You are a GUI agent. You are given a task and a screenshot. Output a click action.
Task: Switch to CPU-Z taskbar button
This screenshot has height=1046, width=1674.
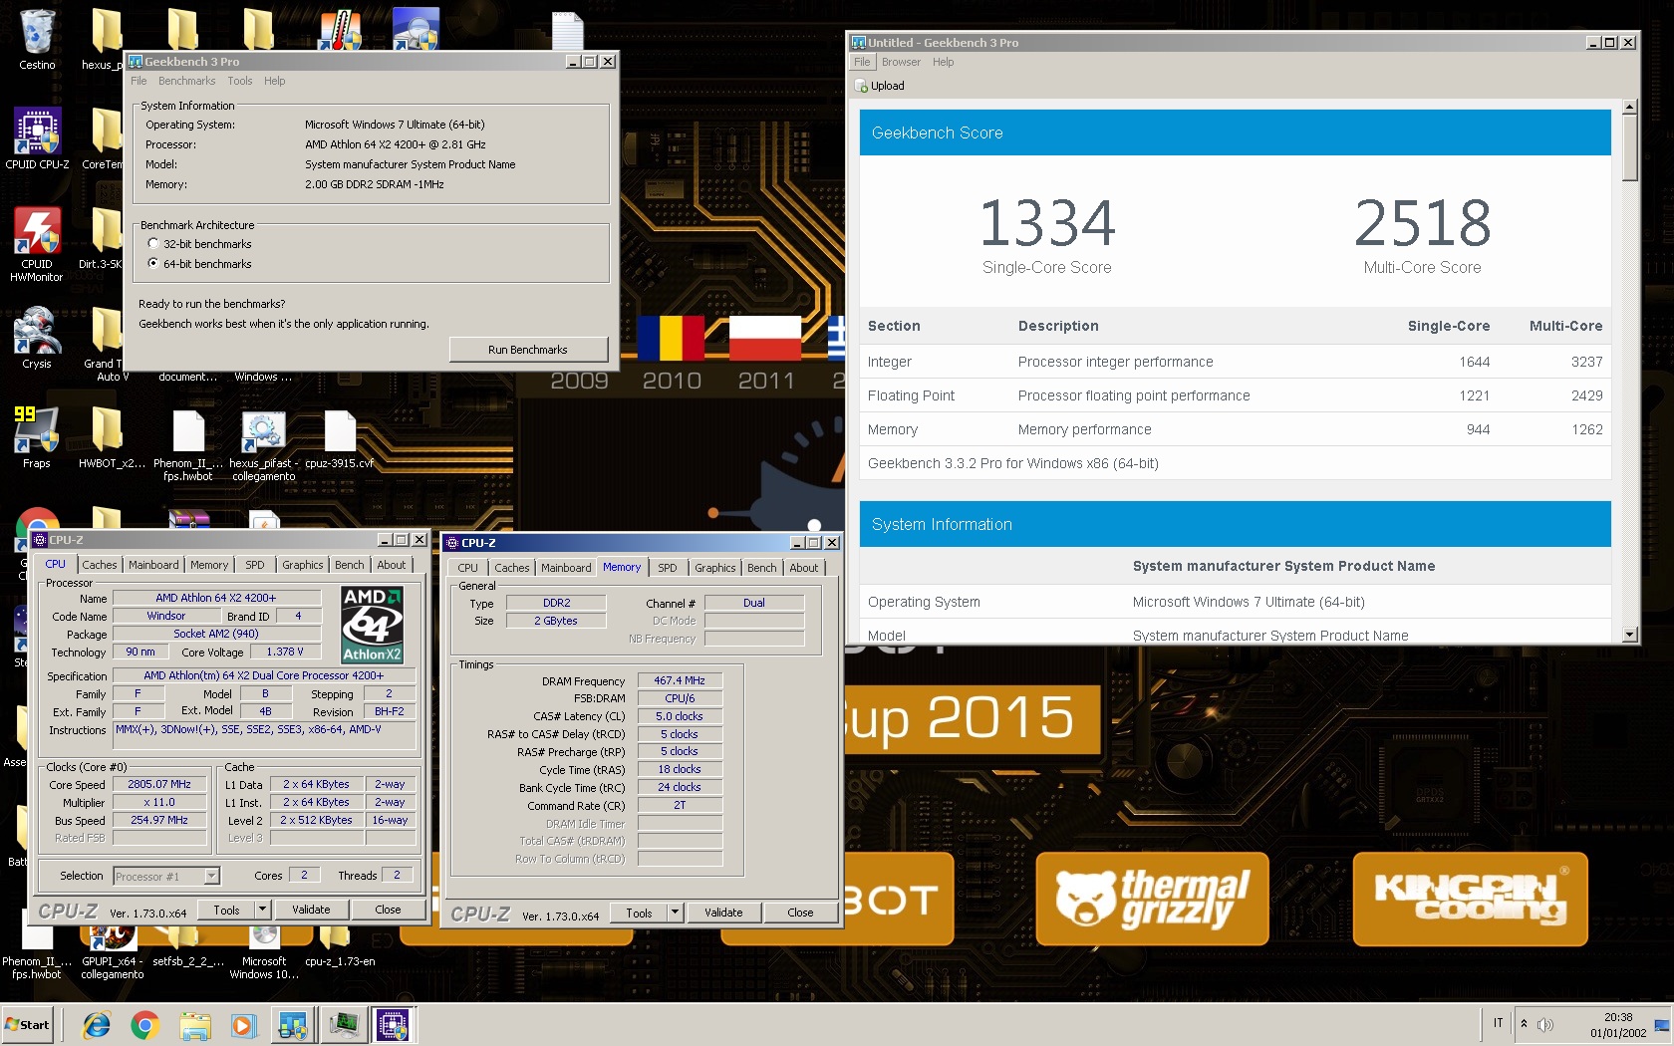pyautogui.click(x=393, y=1025)
